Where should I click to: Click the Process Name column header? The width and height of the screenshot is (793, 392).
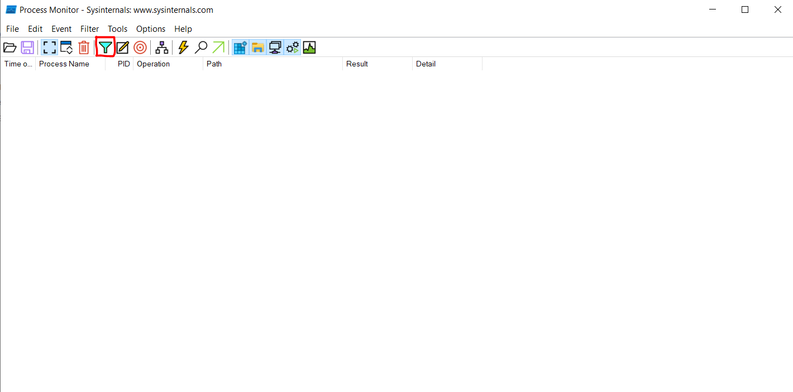pos(70,64)
